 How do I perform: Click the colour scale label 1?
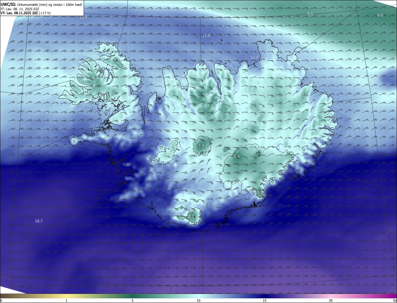coord(66,301)
